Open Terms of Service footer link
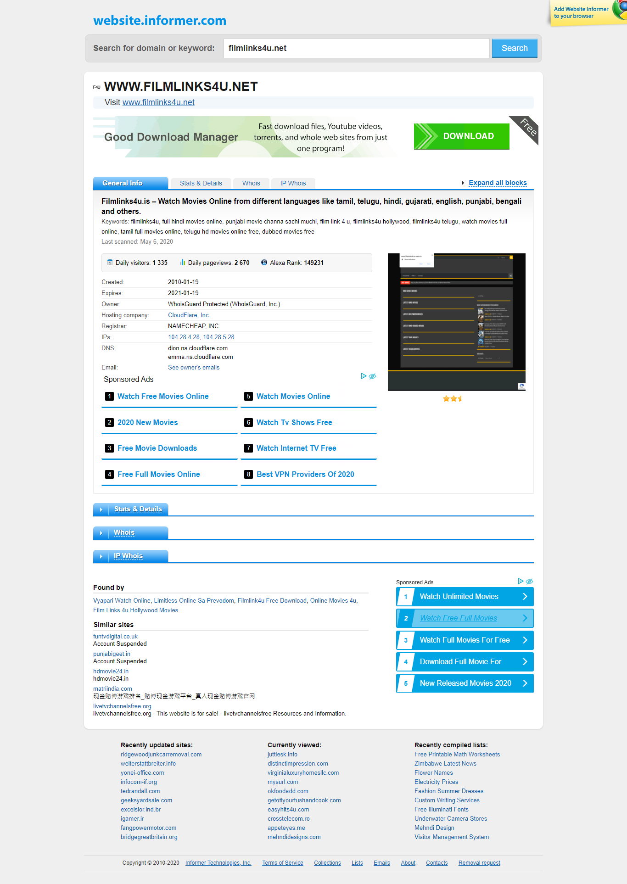627x884 pixels. pyautogui.click(x=283, y=863)
